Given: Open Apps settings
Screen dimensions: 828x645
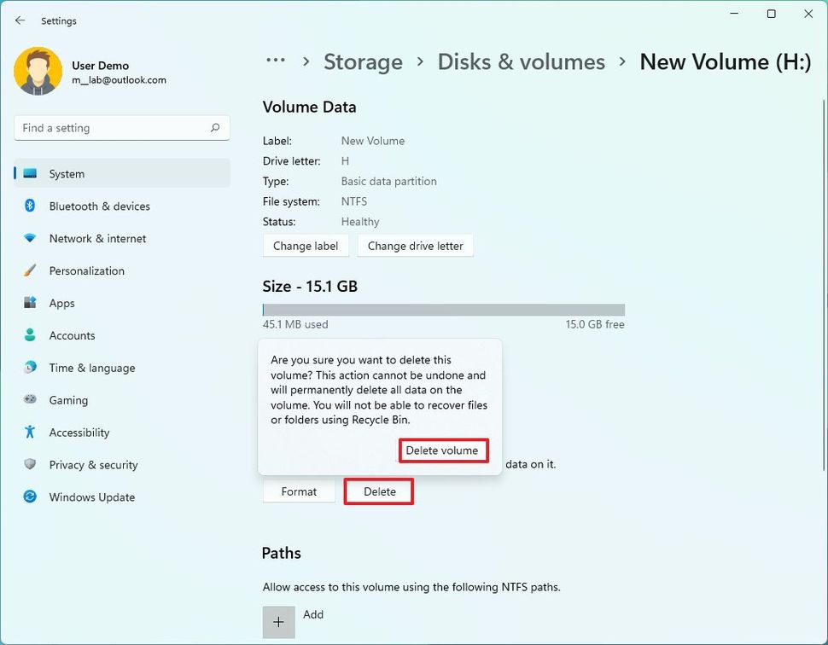Looking at the screenshot, I should (61, 303).
